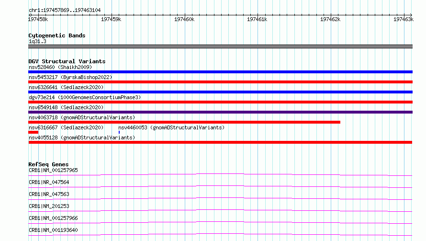Click the purple bar under nsv6549148

point(220,112)
